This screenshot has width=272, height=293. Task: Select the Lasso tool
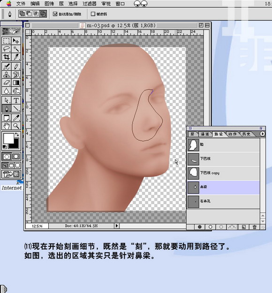point(7,49)
